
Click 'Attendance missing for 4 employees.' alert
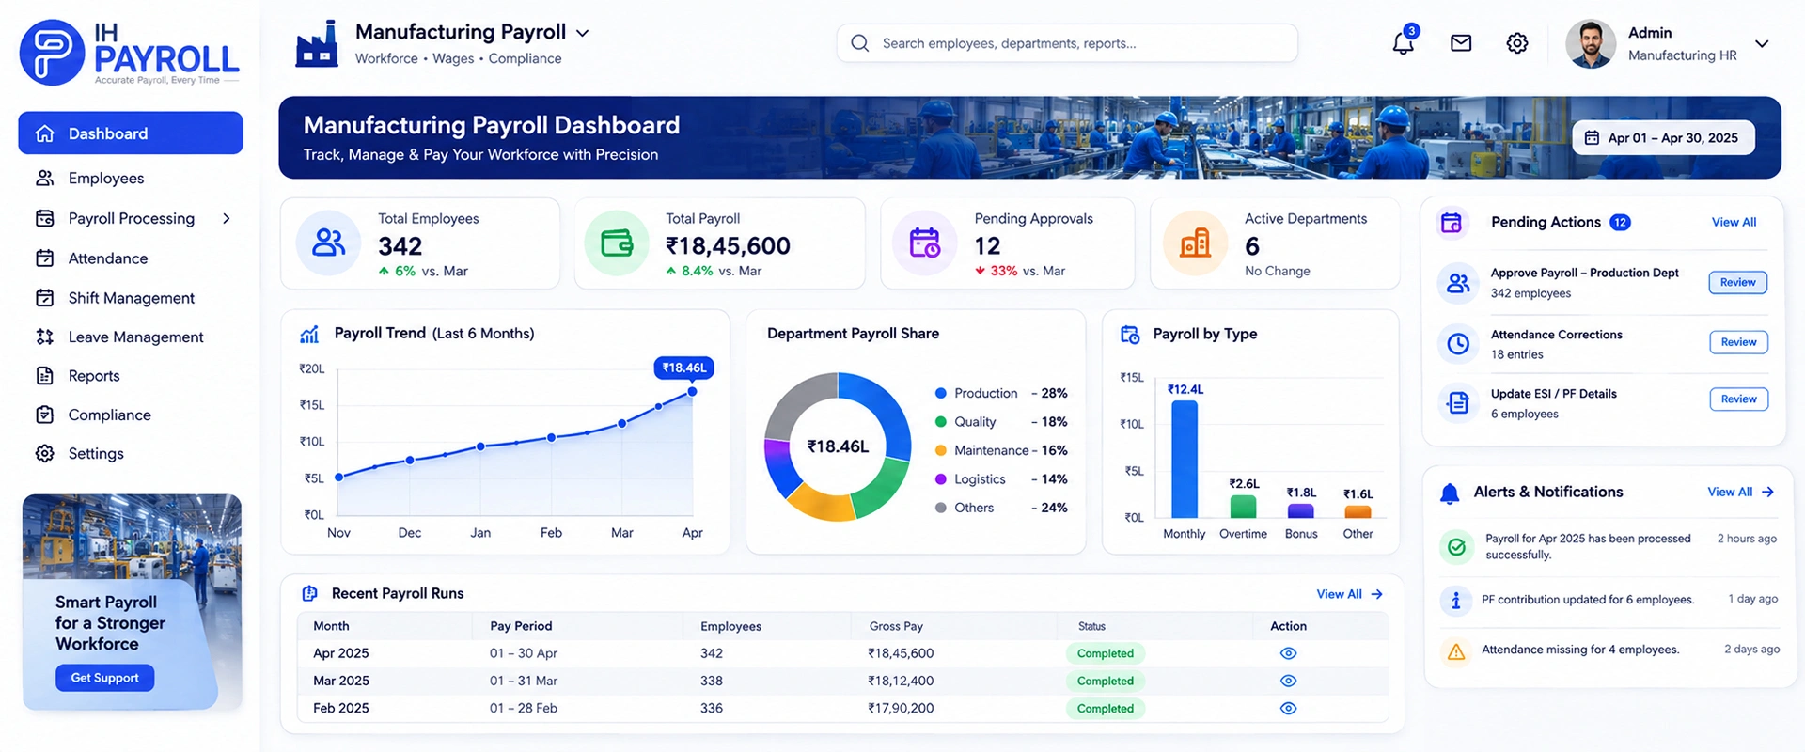pos(1580,650)
